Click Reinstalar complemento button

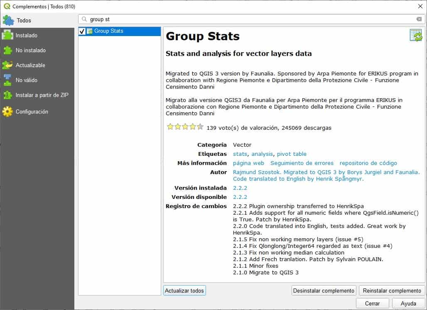click(392, 291)
